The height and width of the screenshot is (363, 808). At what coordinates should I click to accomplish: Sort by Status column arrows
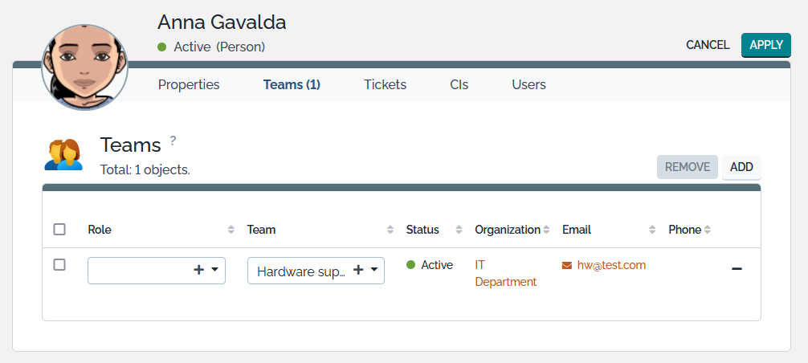click(459, 230)
